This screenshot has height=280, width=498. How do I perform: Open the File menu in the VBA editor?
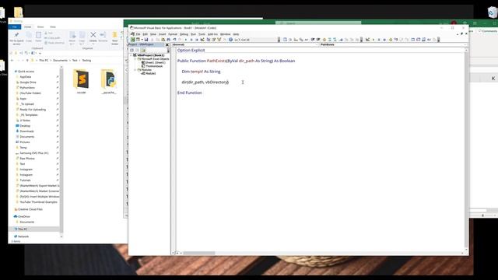pos(138,34)
